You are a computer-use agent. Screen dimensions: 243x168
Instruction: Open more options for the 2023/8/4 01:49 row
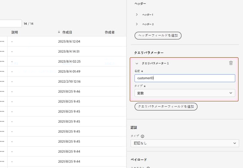(x=2, y=71)
